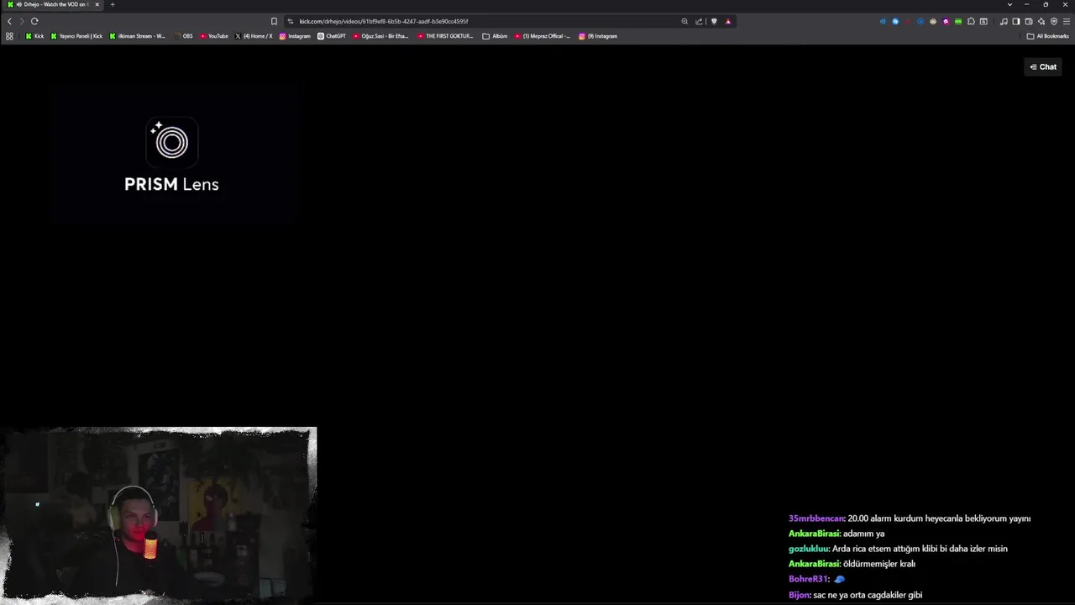
Task: Click first AnkaraBirasi message 'adamım ya'
Action: pyautogui.click(x=863, y=534)
